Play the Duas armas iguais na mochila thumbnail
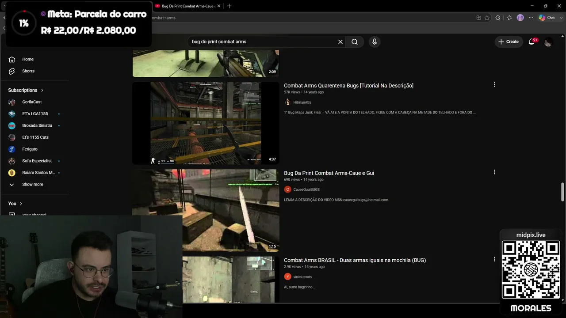 230,280
